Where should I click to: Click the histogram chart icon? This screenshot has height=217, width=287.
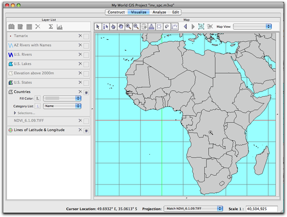[59, 27]
